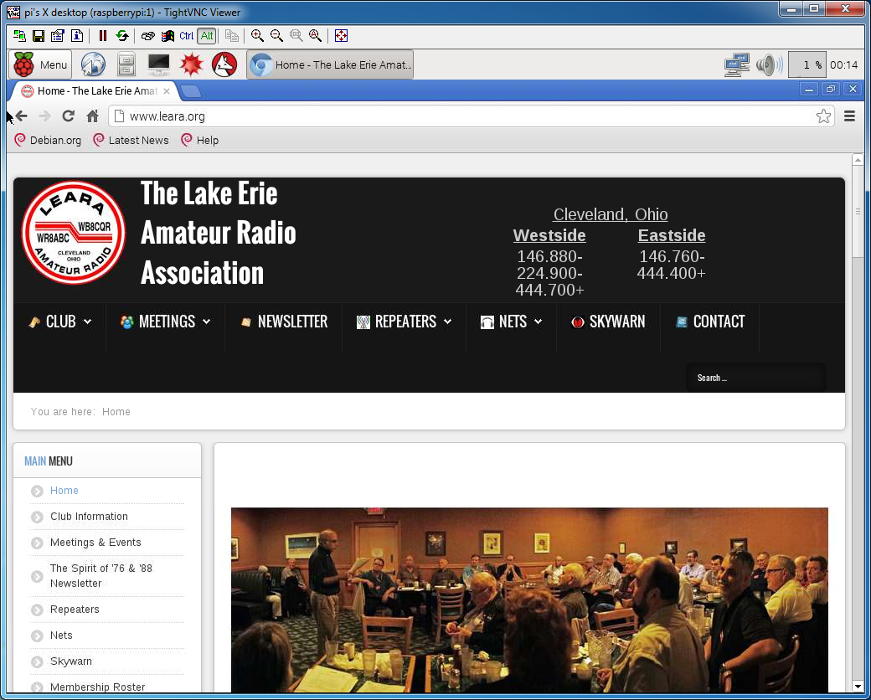Reload the leara.org page
The image size is (871, 700).
pos(69,116)
